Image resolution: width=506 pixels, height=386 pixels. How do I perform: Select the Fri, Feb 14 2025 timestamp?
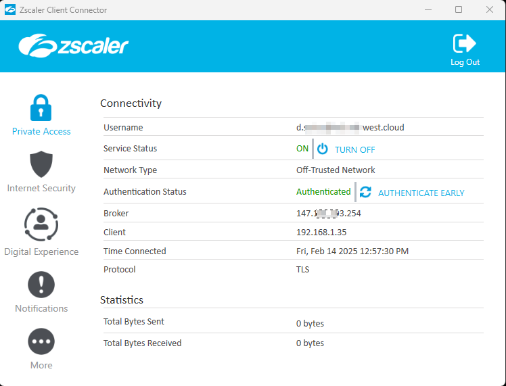tap(352, 251)
